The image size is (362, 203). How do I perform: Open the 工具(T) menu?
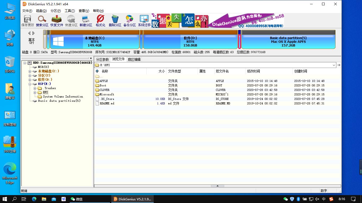click(70, 11)
